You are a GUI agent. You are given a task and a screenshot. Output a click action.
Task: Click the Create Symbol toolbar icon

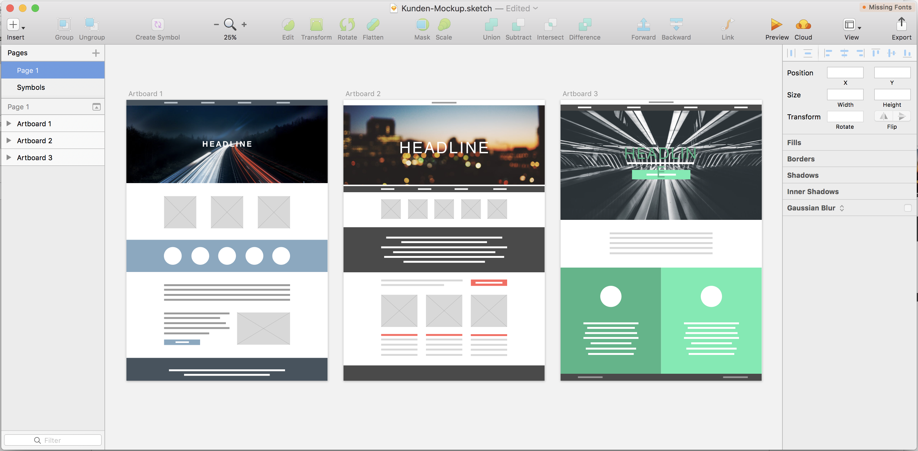coord(158,24)
